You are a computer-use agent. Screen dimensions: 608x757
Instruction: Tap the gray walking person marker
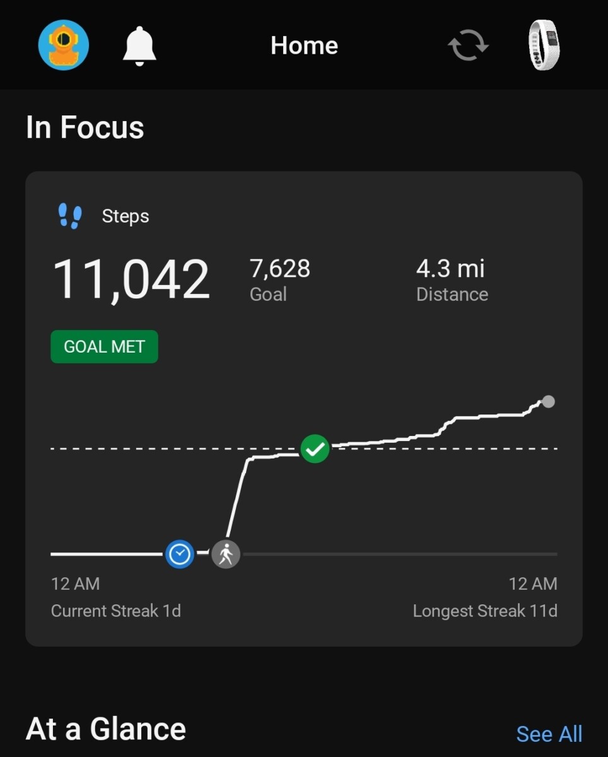(x=226, y=555)
